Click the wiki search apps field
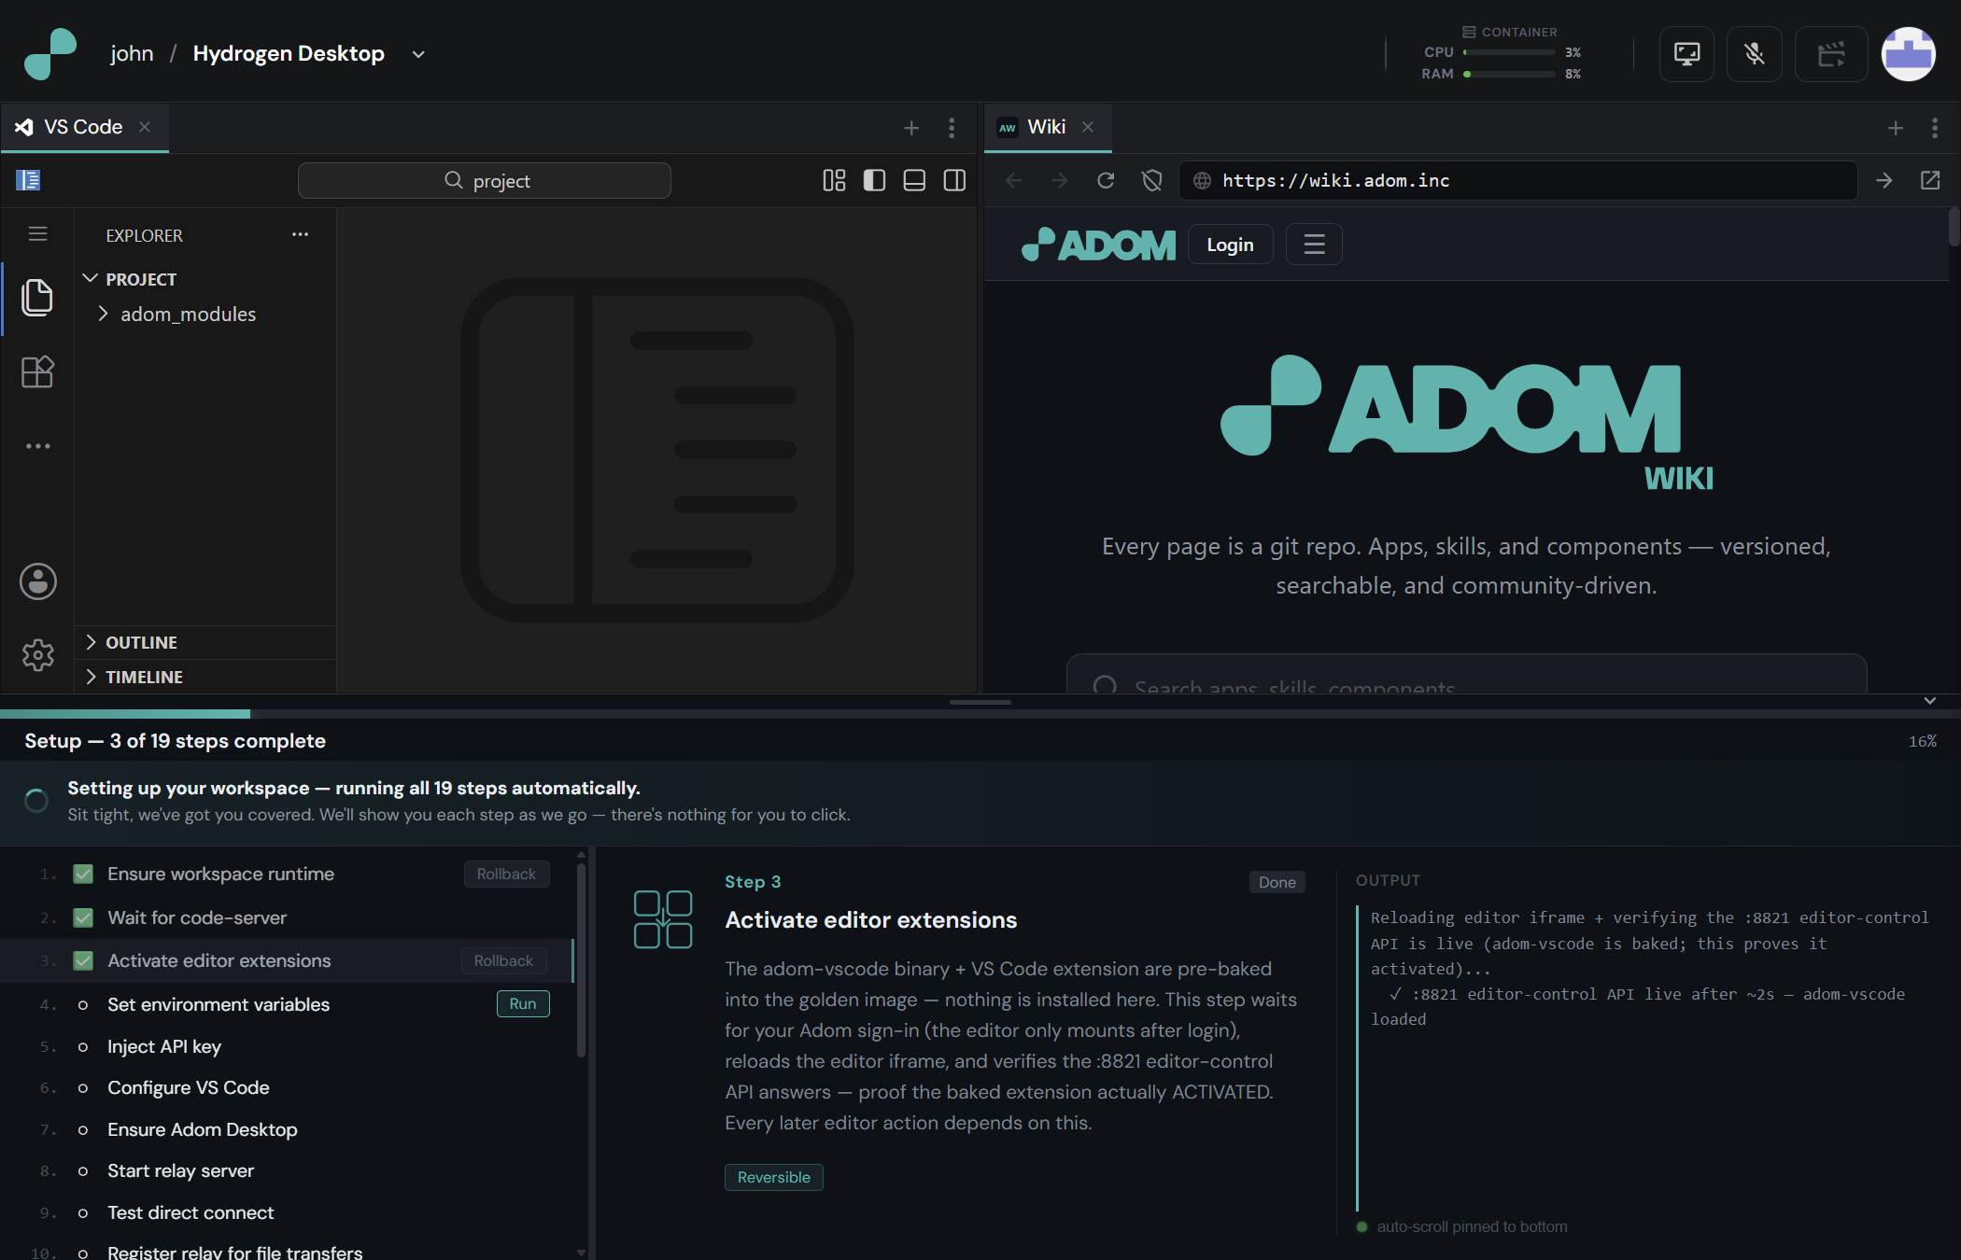 (1466, 674)
